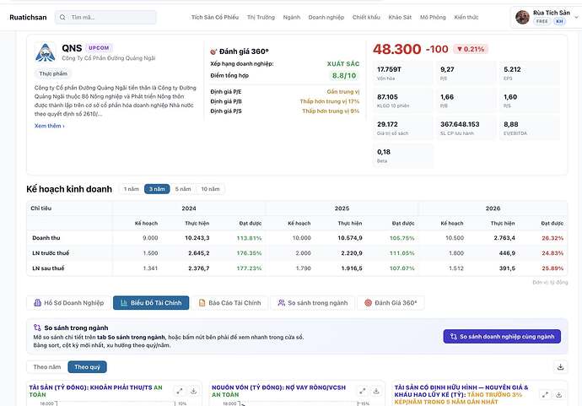Open Doanh nghiệp menu
The image size is (582, 406).
point(326,17)
